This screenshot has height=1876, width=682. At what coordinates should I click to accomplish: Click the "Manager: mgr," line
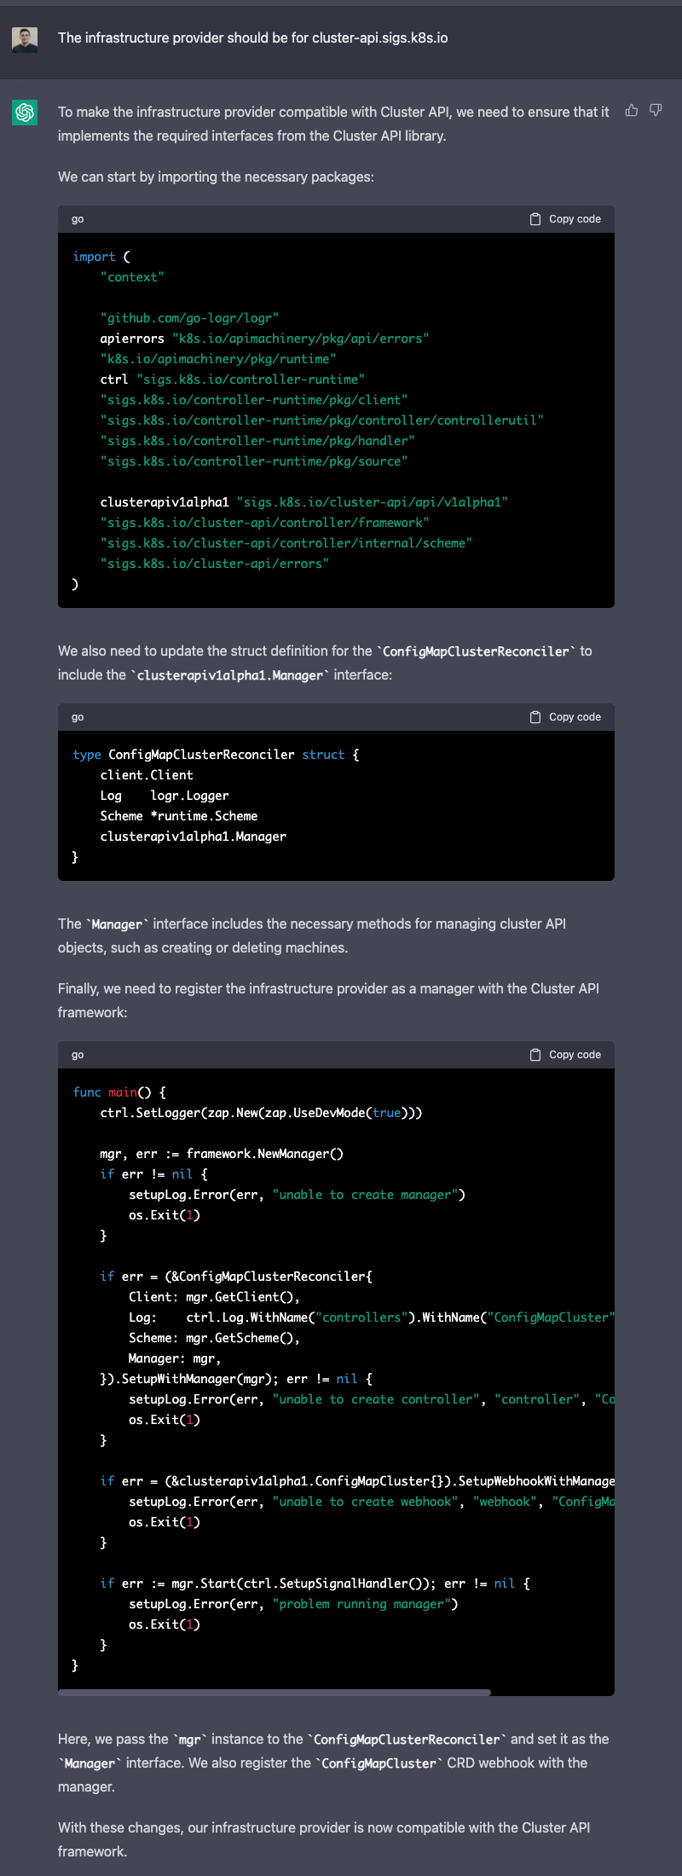175,1358
